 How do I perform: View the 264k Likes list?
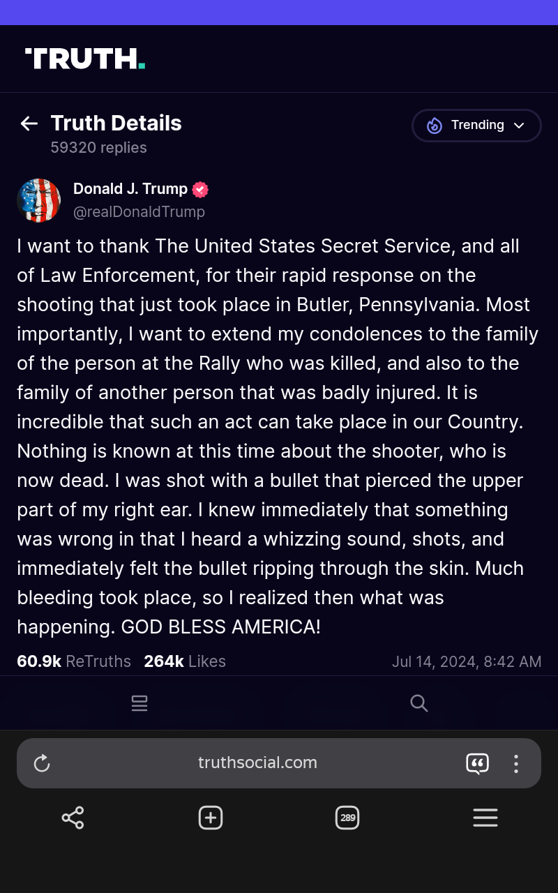(185, 661)
